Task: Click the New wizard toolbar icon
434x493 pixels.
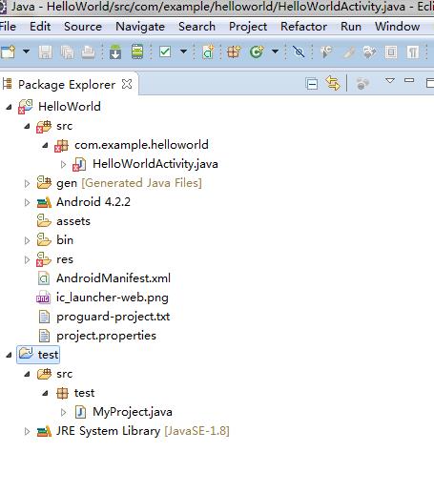Action: pos(9,51)
